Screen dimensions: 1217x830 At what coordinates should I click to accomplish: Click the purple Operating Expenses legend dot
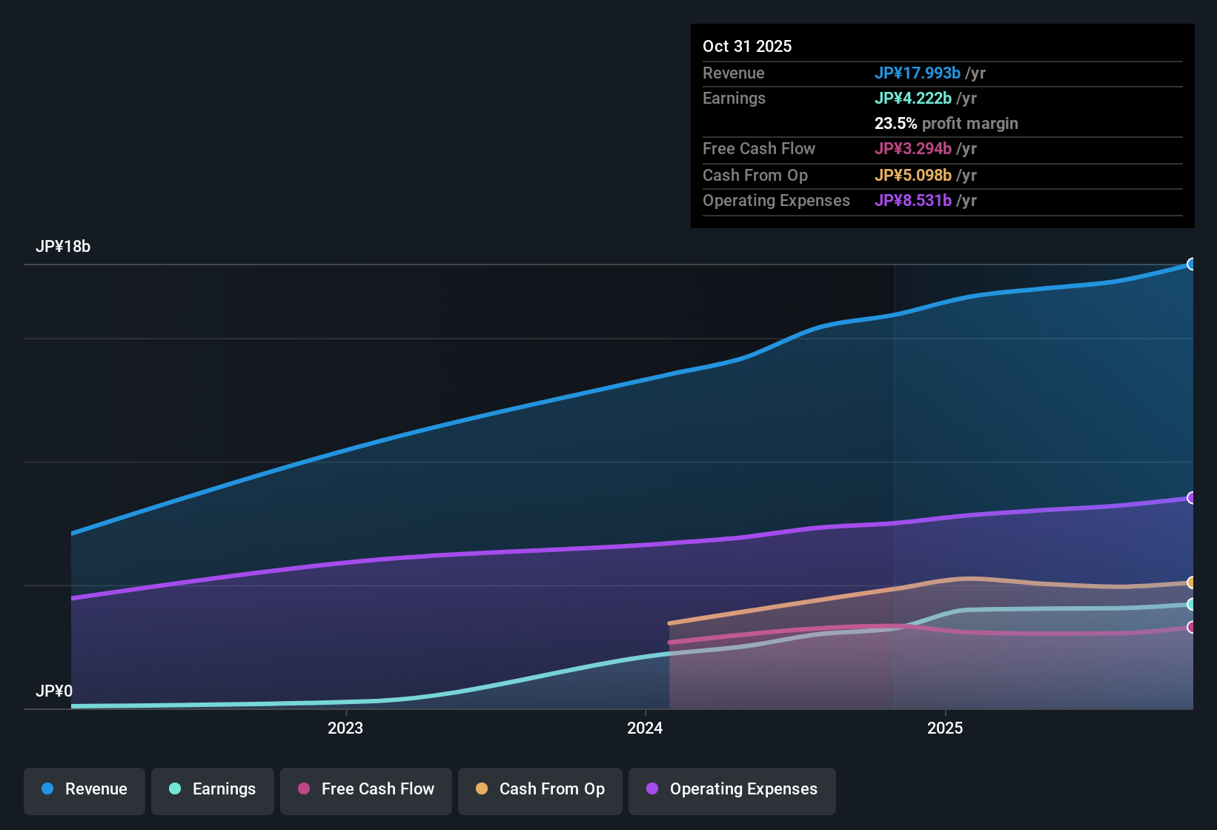(x=653, y=789)
